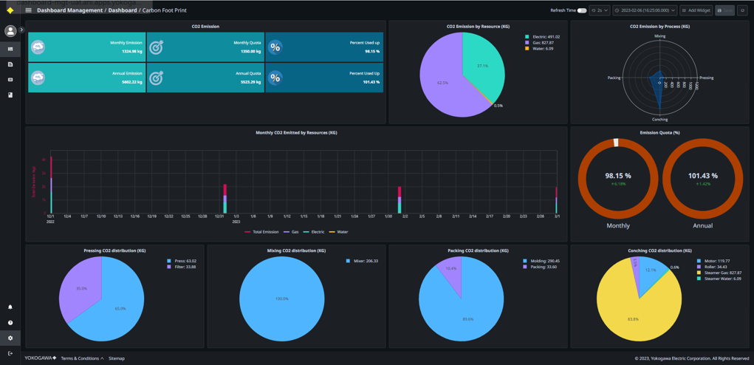Click the logout icon in sidebar

(x=10, y=353)
